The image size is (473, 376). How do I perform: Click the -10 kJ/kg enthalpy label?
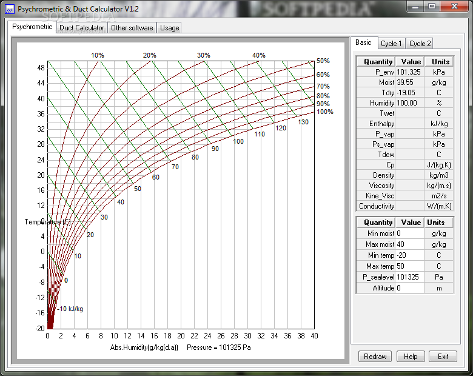coord(70,309)
